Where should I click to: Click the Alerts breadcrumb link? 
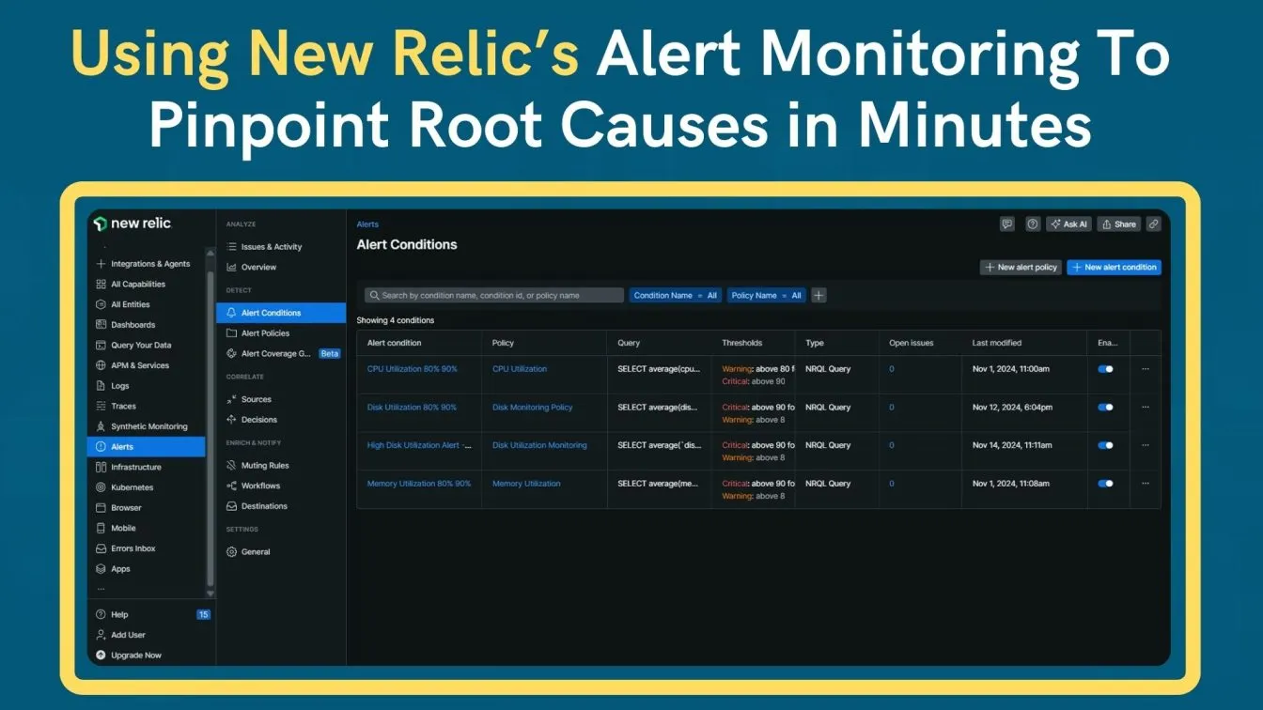point(367,224)
